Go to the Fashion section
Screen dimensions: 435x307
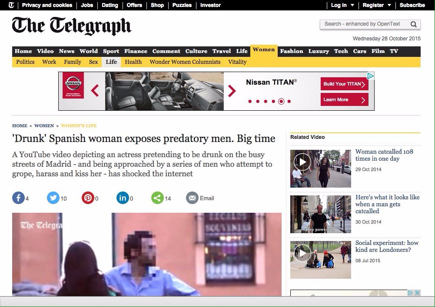coord(292,51)
